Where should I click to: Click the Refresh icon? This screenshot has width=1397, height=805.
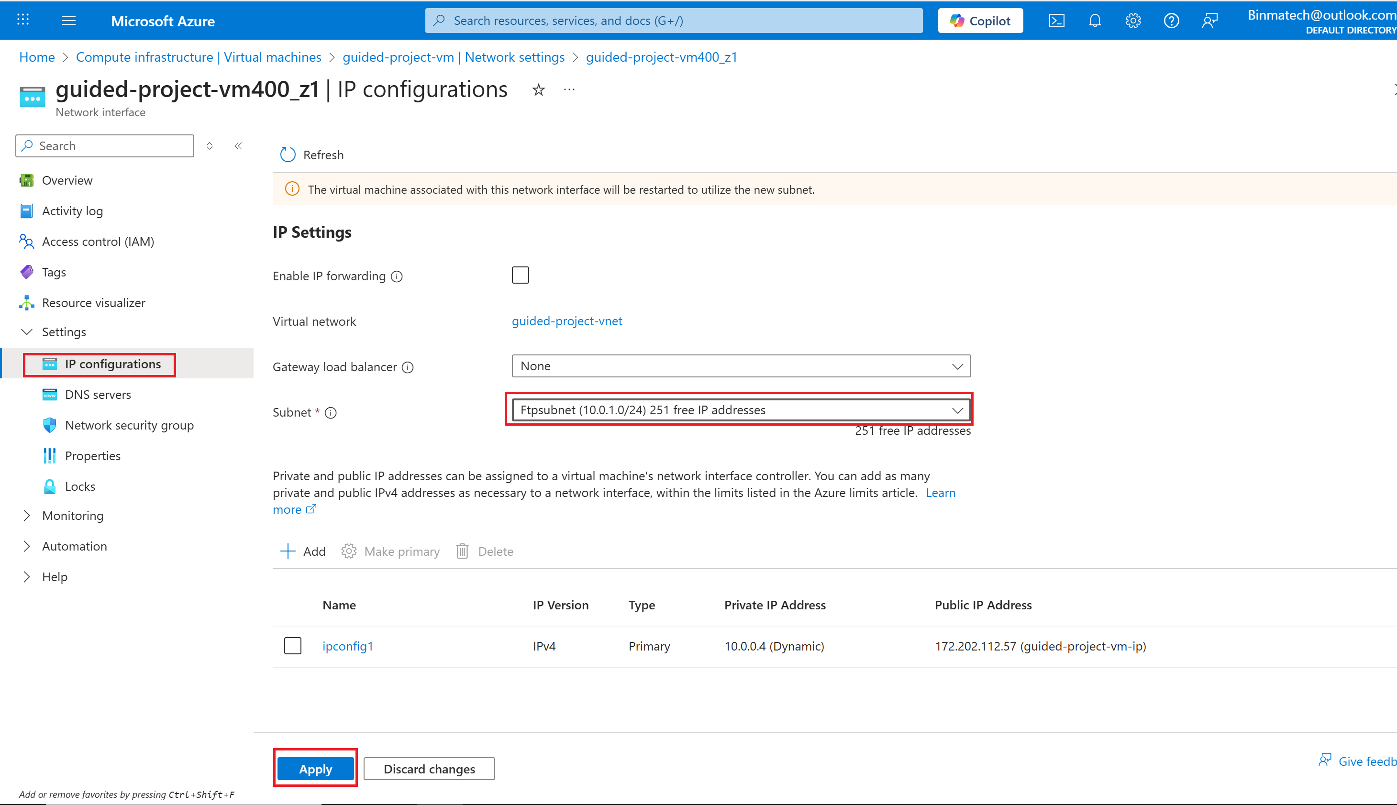pos(288,155)
